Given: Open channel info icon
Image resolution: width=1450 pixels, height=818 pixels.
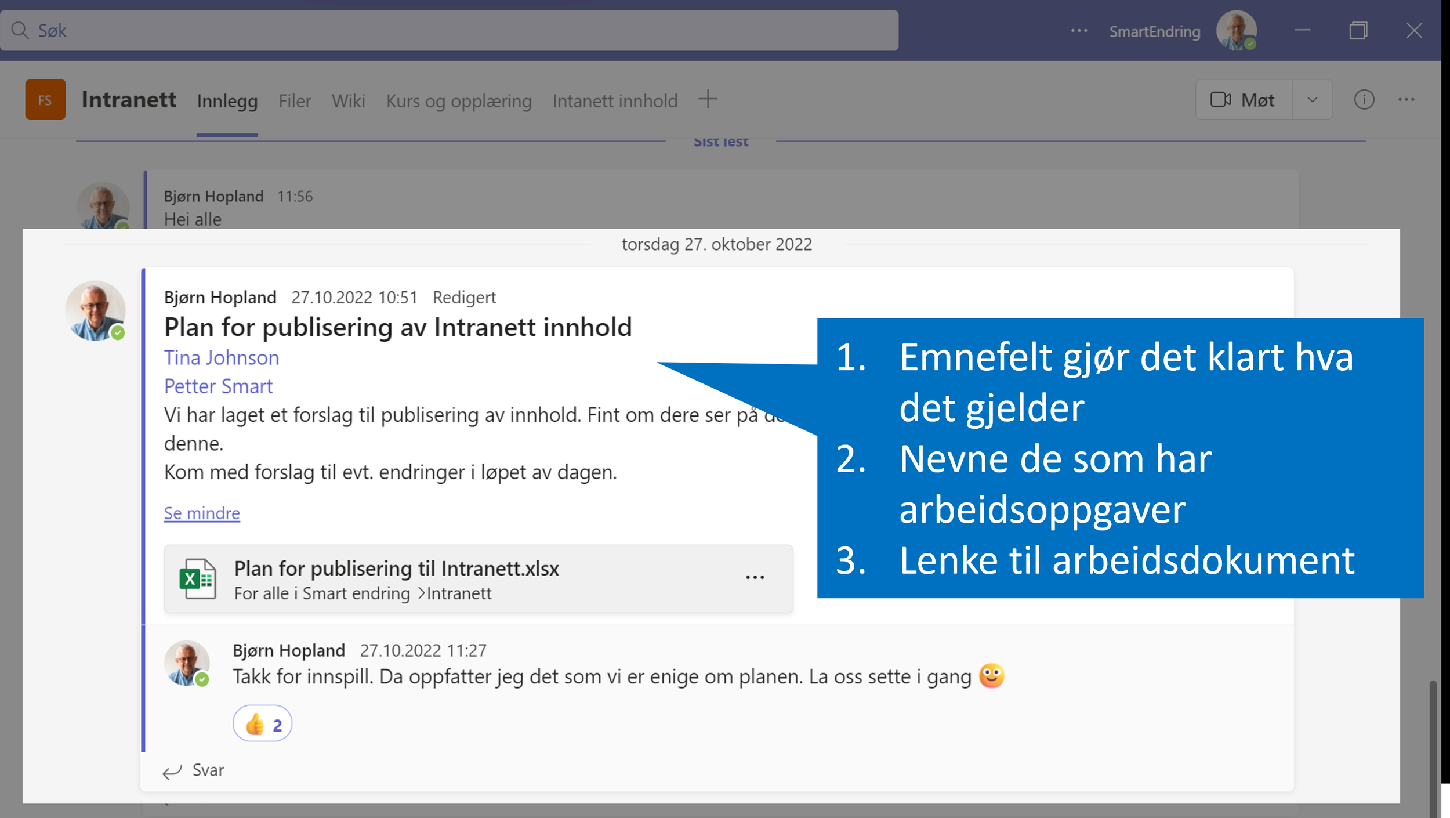Looking at the screenshot, I should pyautogui.click(x=1364, y=100).
